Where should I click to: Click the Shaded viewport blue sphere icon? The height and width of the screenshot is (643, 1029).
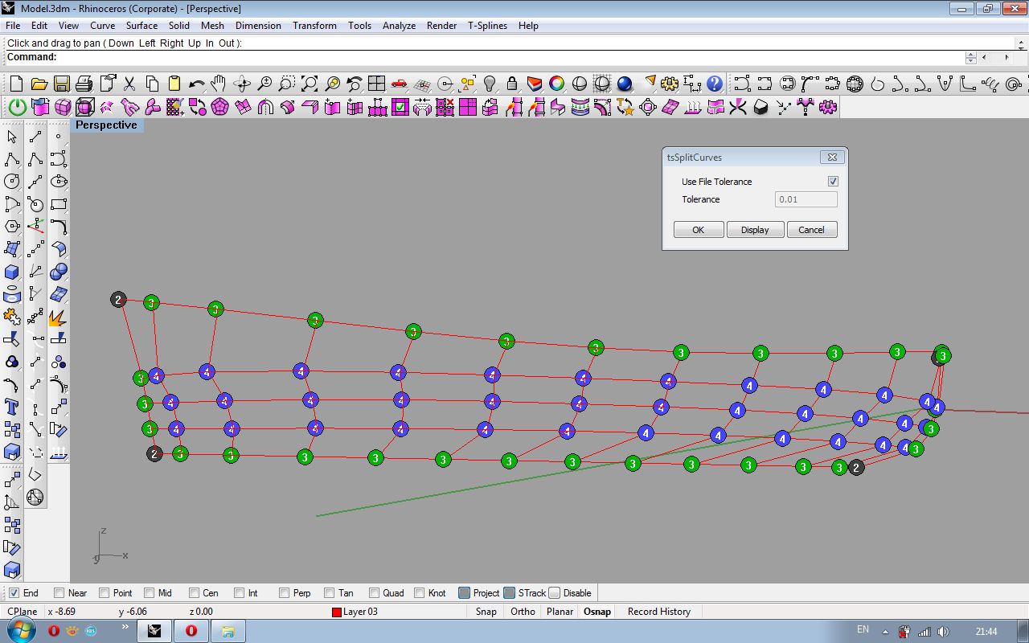coord(625,84)
